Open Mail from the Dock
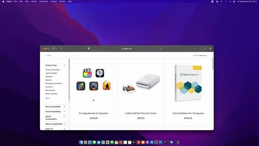Image resolution: width=259 pixels, height=146 pixels. tap(99, 142)
